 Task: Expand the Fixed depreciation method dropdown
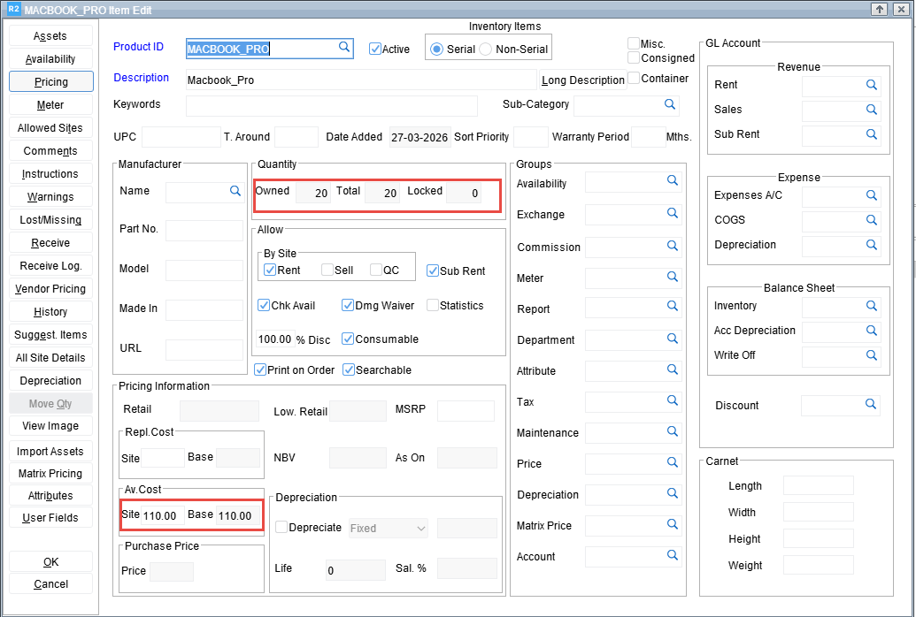click(x=420, y=529)
